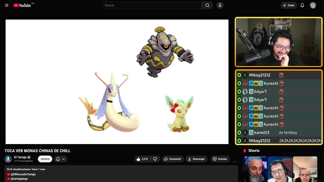Click the Unirme join button

coord(45,159)
